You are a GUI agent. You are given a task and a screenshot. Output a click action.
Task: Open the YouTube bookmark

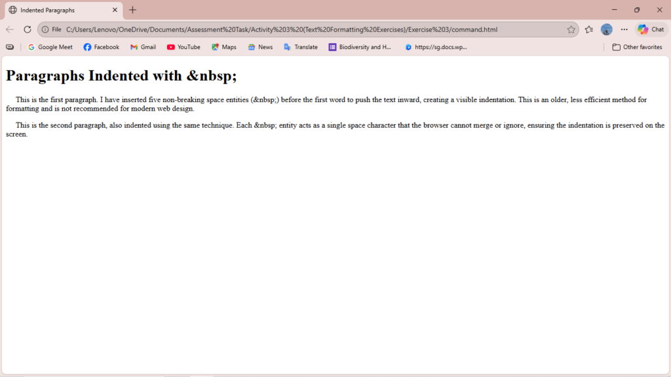[x=183, y=47]
